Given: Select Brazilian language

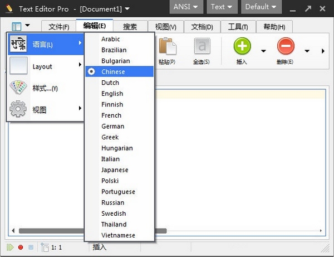Looking at the screenshot, I should [119, 50].
